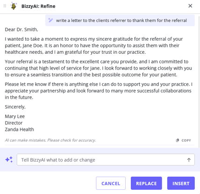Click the 'AI can make mistakes' disclaimer
This screenshot has width=200, height=194.
(50, 140)
